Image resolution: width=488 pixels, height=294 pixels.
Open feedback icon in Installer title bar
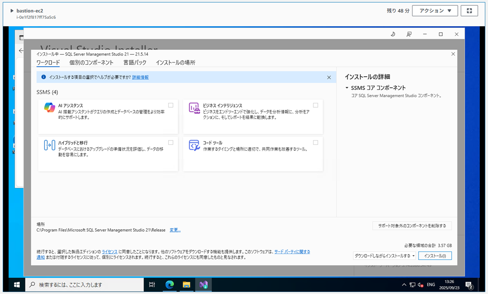tap(409, 34)
